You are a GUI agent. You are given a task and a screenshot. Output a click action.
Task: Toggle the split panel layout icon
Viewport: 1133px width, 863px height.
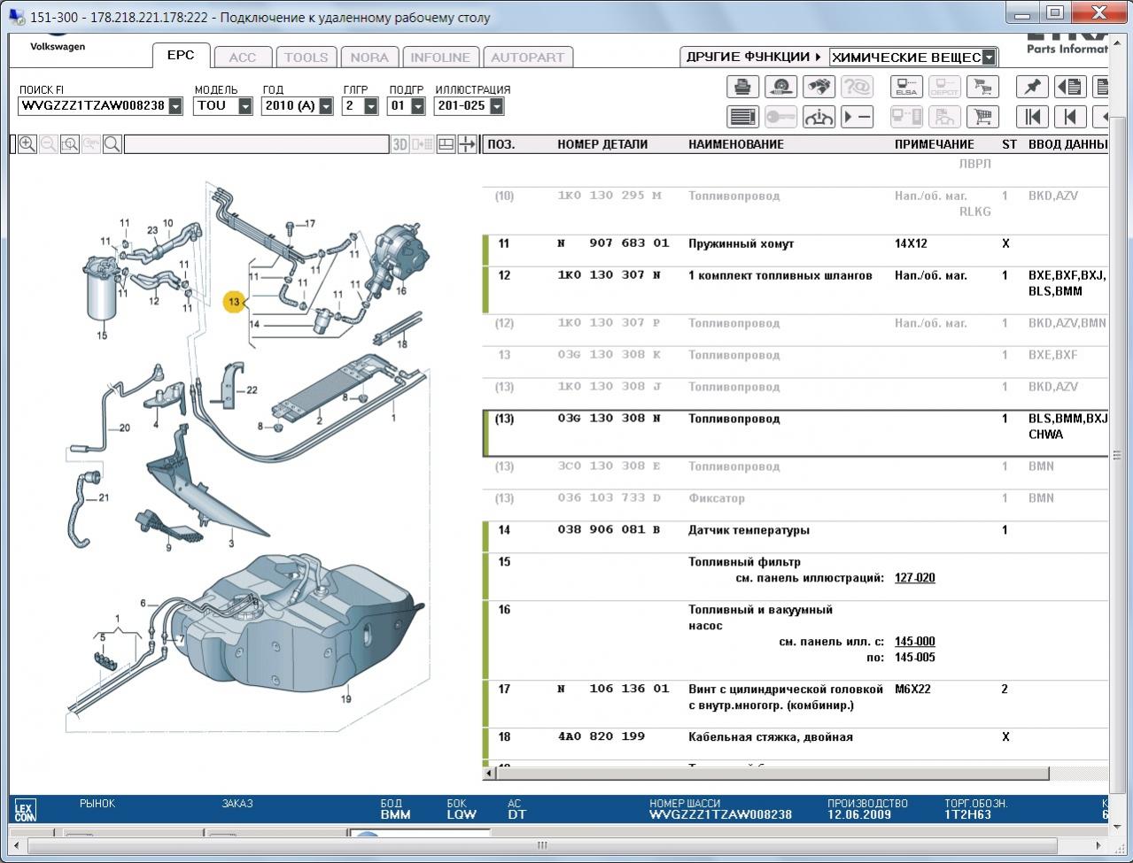(x=446, y=144)
